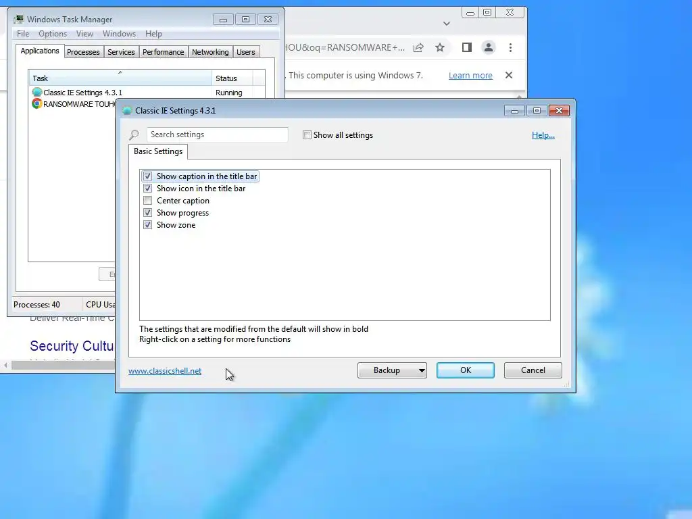This screenshot has height=519, width=692.
Task: Switch to the Processes tab
Action: tap(83, 52)
